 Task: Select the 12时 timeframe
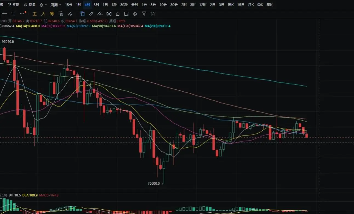[x=203, y=5]
